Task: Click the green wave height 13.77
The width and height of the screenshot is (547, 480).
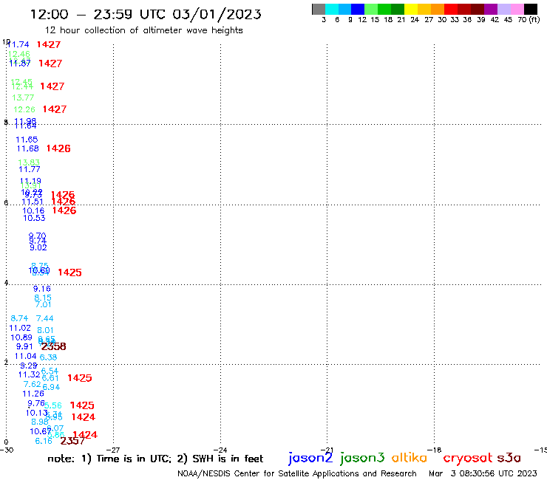Action: click(x=23, y=97)
